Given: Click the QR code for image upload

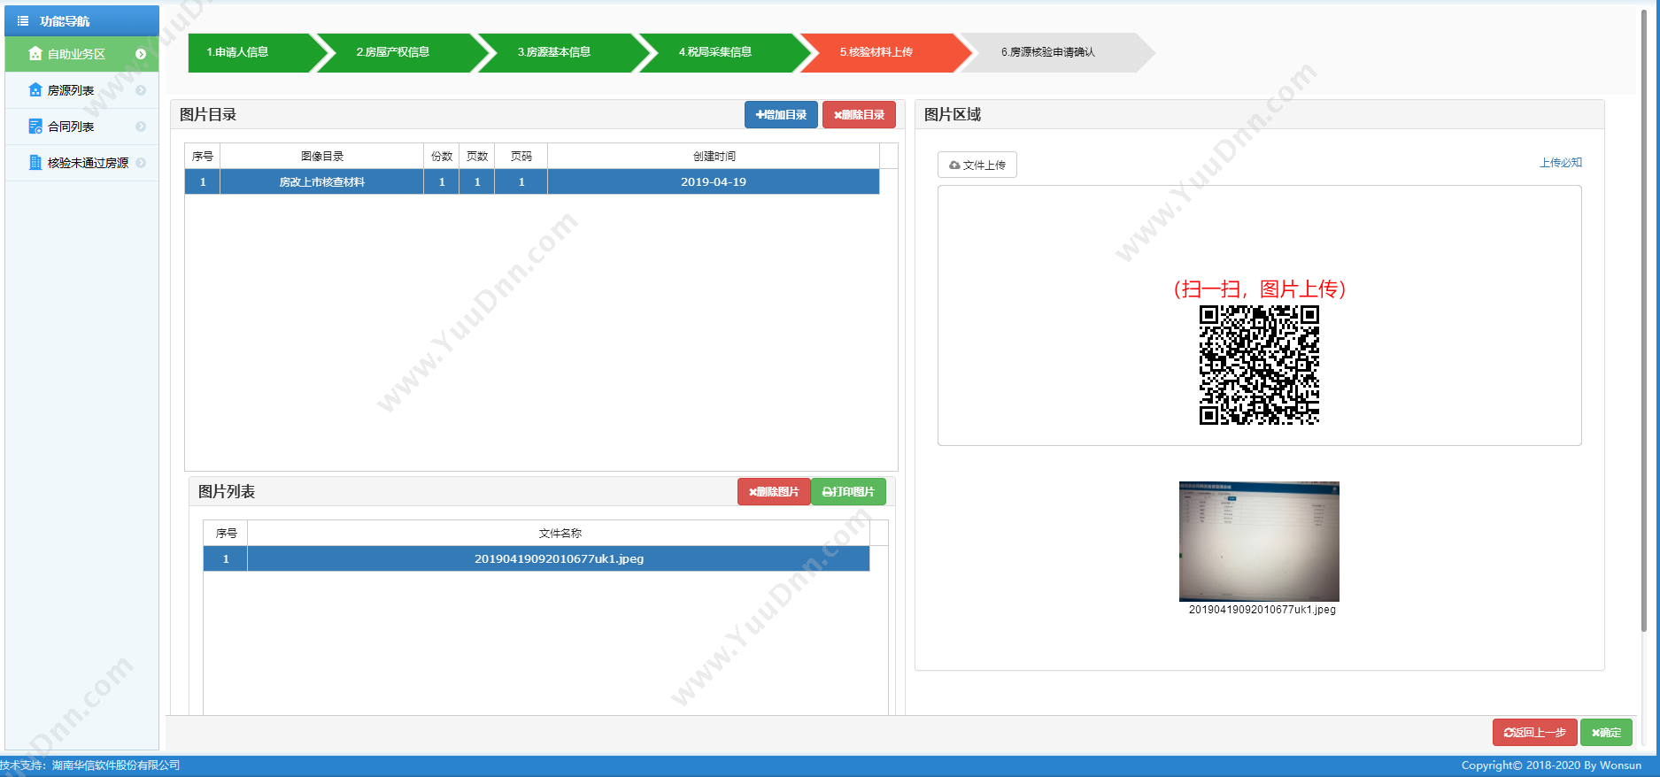Looking at the screenshot, I should tap(1259, 365).
